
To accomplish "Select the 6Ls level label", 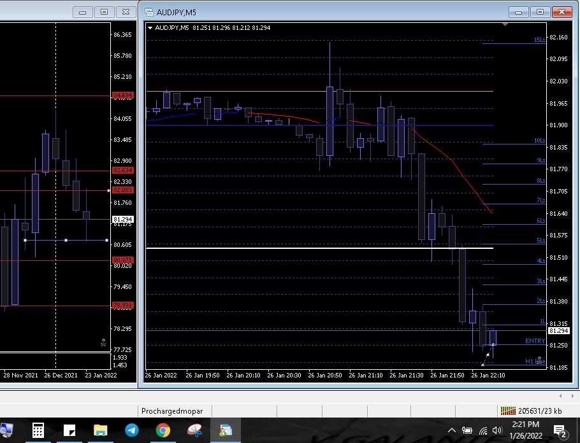I will (540, 221).
